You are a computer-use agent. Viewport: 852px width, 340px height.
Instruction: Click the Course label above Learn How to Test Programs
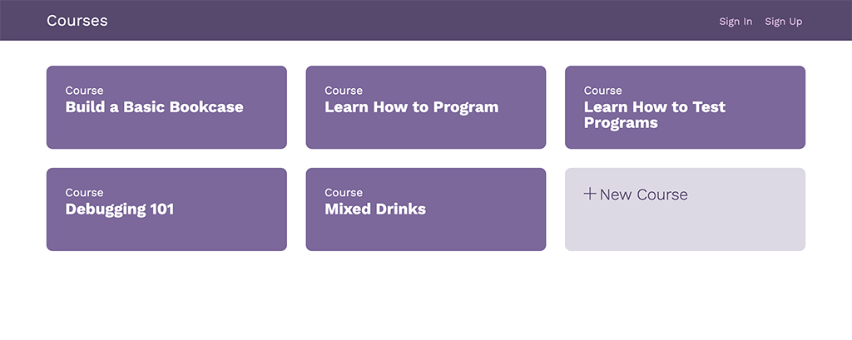[602, 91]
